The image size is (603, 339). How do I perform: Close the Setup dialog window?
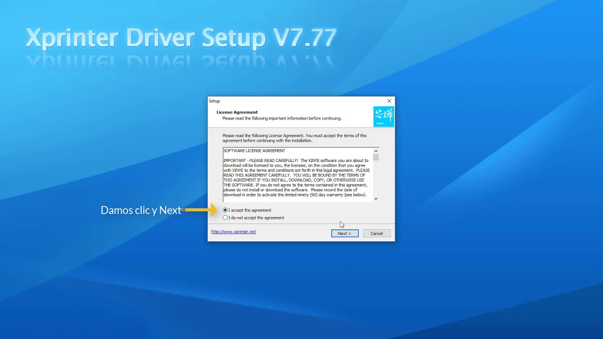[x=389, y=101]
